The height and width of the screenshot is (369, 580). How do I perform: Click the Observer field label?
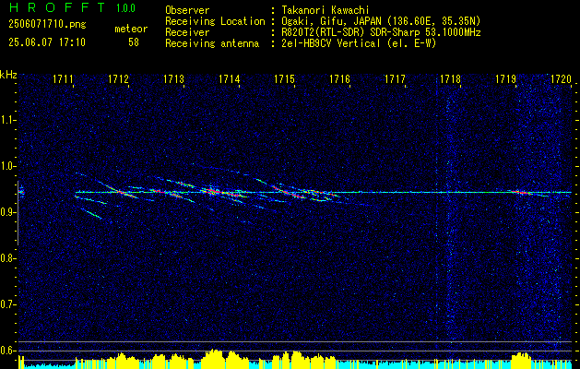[x=187, y=10]
